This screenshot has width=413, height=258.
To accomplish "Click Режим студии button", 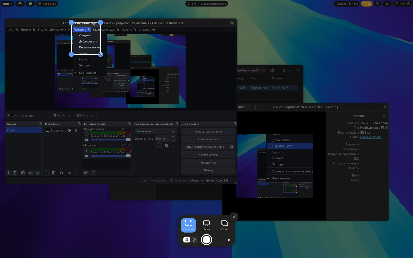I will [x=208, y=154].
